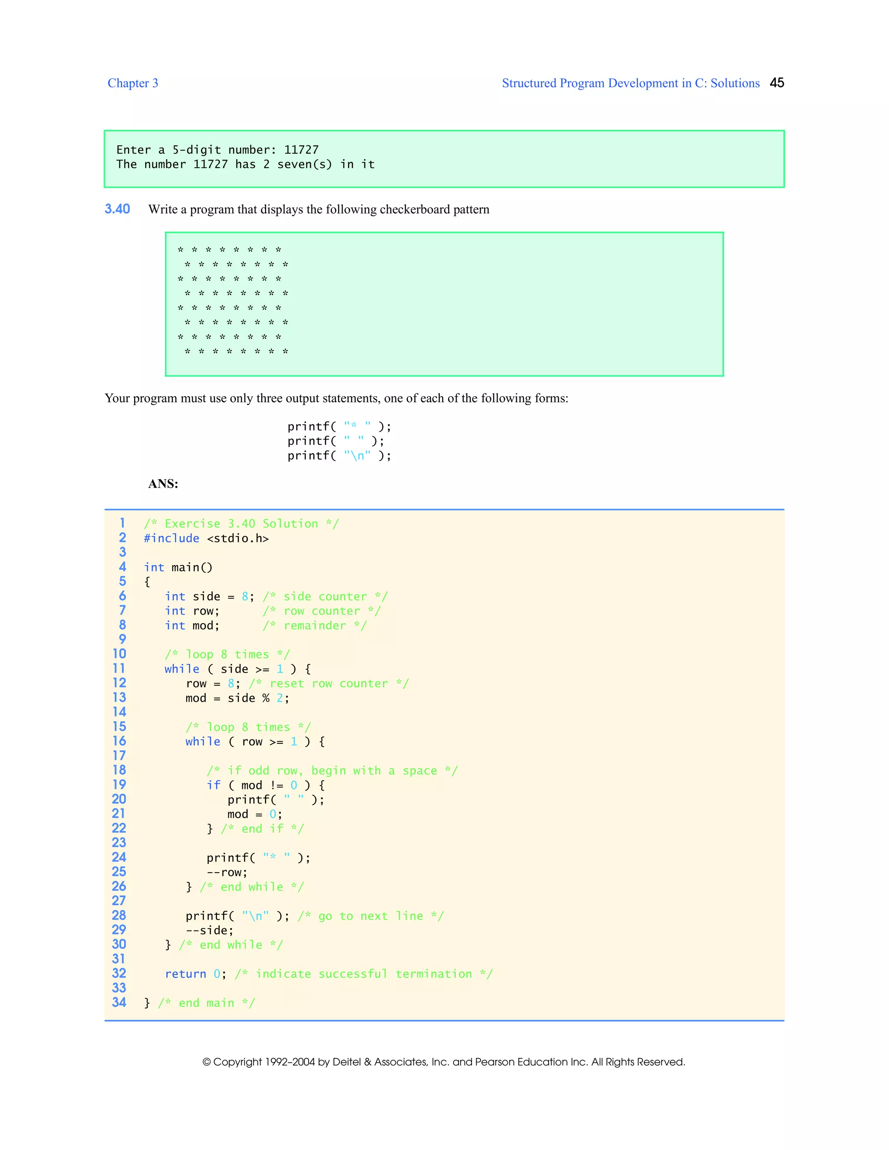Click 'int side = 8;' declaration
The image size is (889, 1150).
coord(210,597)
